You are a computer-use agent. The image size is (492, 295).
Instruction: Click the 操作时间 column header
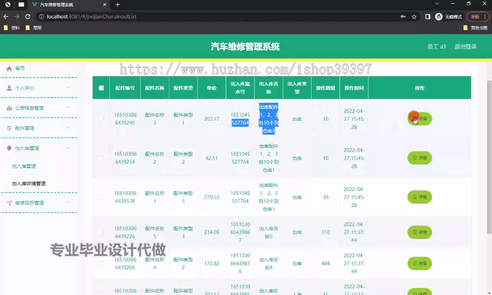(x=354, y=88)
